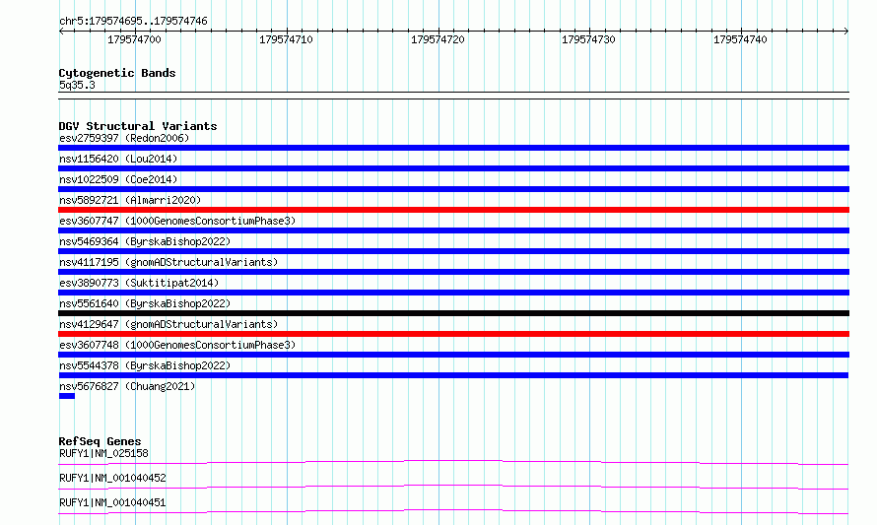Viewport: 877px width, 525px height.
Task: Click the red bar under nsv4129647
Action: click(x=453, y=334)
